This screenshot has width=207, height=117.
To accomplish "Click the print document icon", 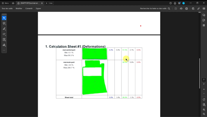I will click(187, 8).
